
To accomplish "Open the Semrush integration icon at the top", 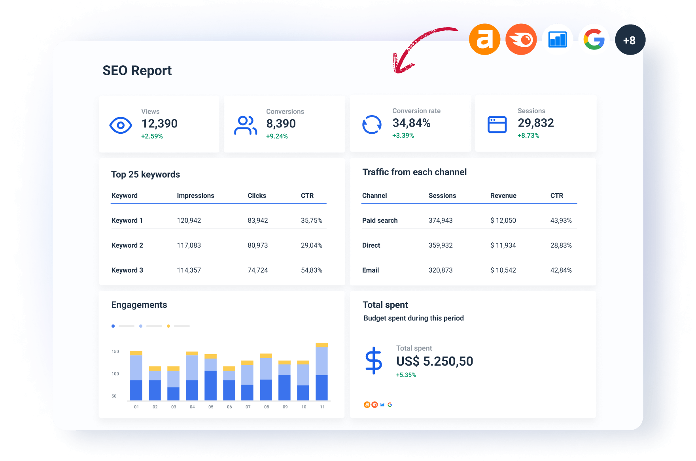I will pos(521,40).
